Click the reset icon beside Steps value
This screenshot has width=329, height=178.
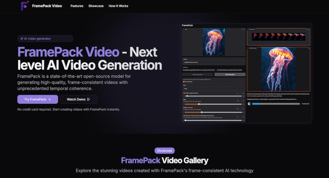(243, 101)
